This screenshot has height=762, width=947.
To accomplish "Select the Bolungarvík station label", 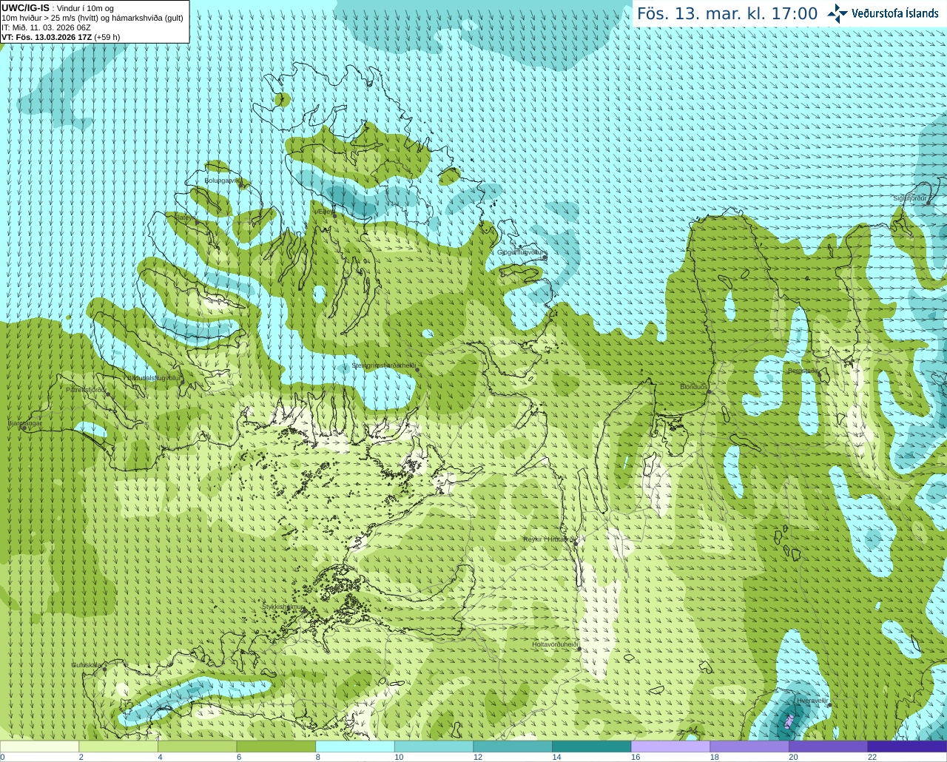I will click(x=223, y=181).
